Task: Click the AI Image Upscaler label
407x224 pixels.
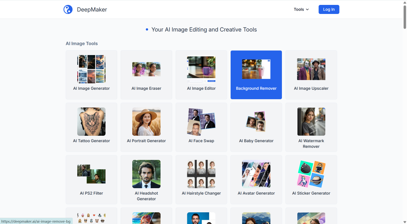Action: point(311,88)
